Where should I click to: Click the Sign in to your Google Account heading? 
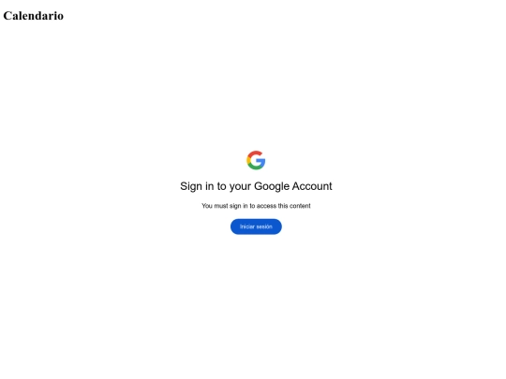(x=256, y=186)
